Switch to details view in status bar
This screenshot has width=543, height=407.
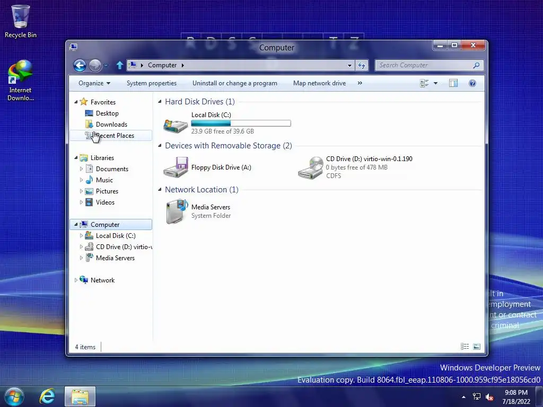click(465, 347)
